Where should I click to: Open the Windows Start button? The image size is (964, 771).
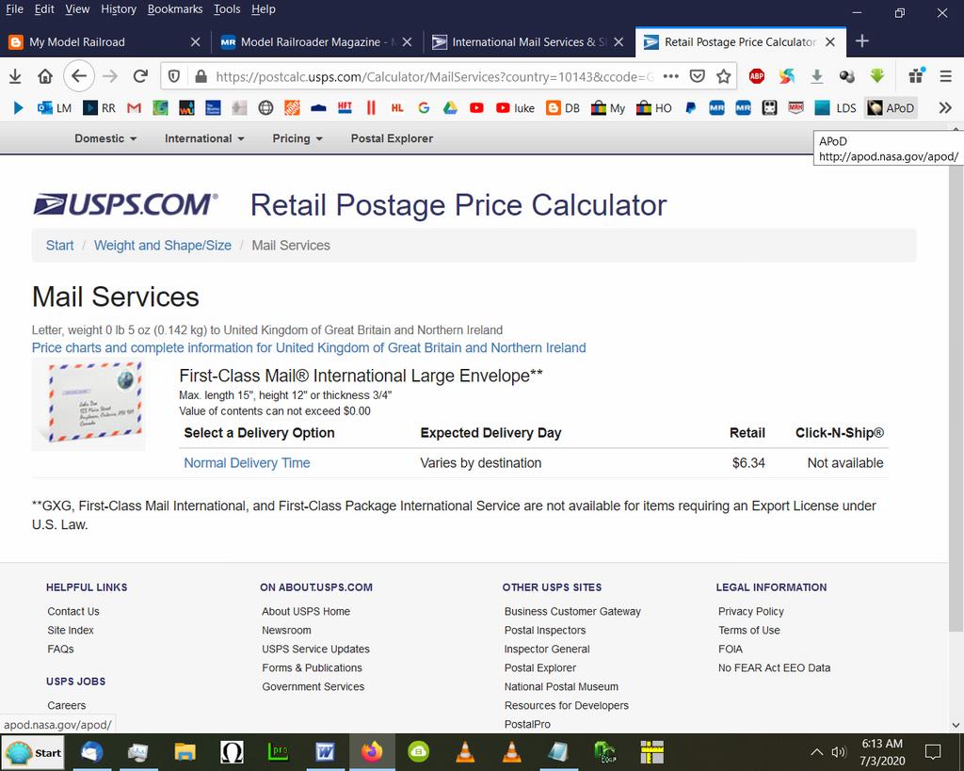[x=33, y=752]
